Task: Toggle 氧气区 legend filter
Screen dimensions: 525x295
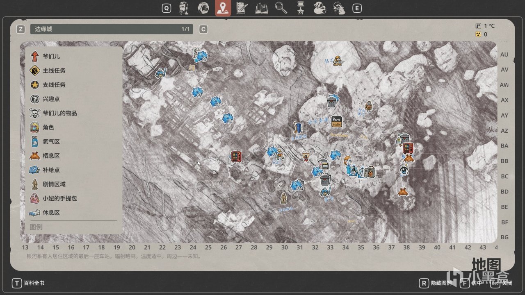Action: coord(45,141)
